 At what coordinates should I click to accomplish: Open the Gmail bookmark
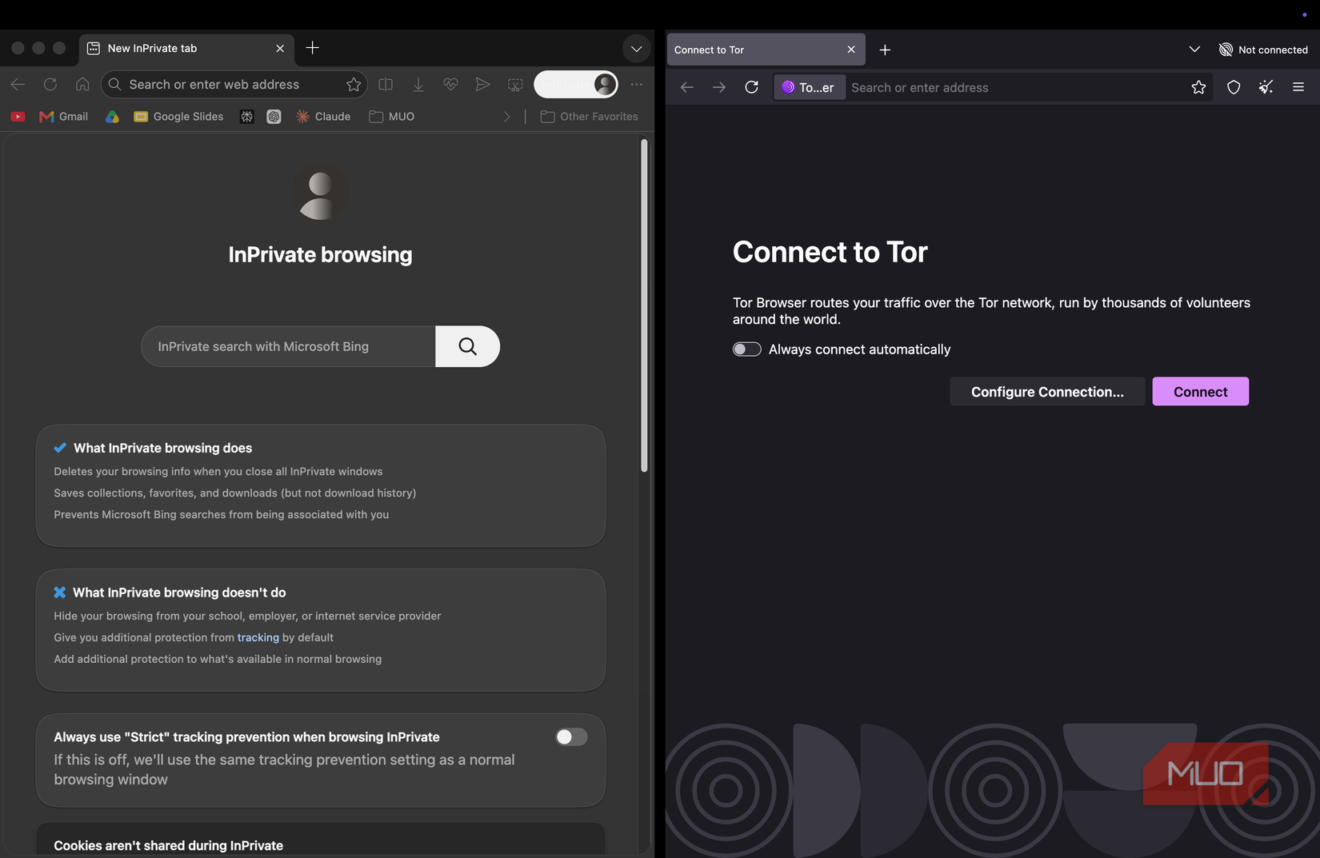point(64,117)
